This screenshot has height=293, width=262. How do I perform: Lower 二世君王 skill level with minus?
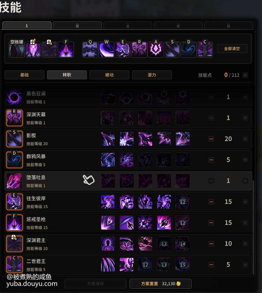click(211, 264)
